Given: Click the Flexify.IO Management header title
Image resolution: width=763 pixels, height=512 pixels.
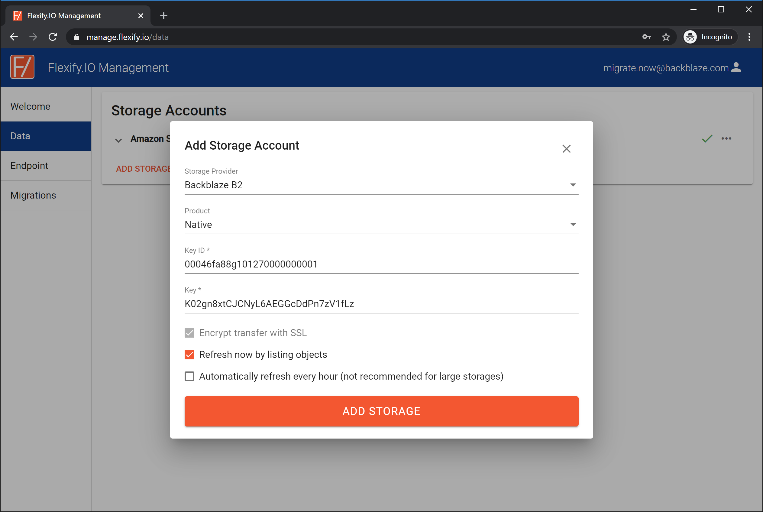Looking at the screenshot, I should pos(108,68).
